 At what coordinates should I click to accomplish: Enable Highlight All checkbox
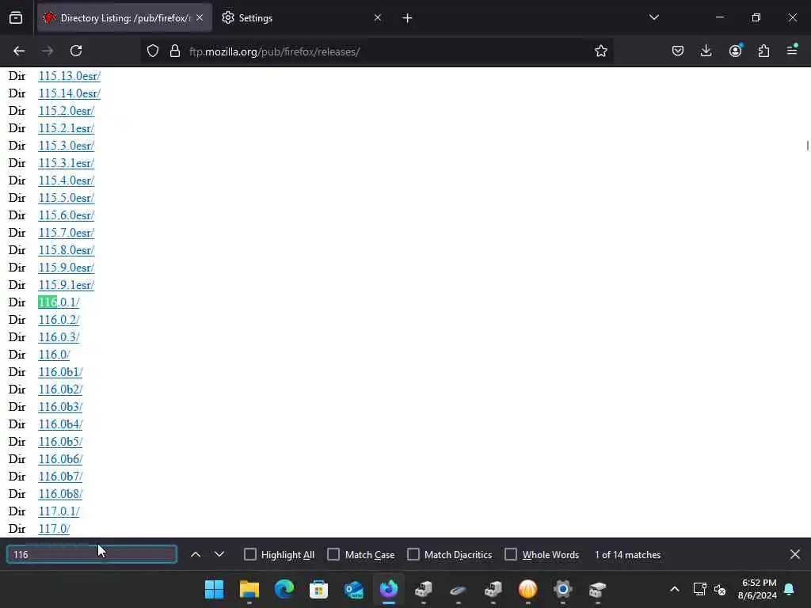250,554
